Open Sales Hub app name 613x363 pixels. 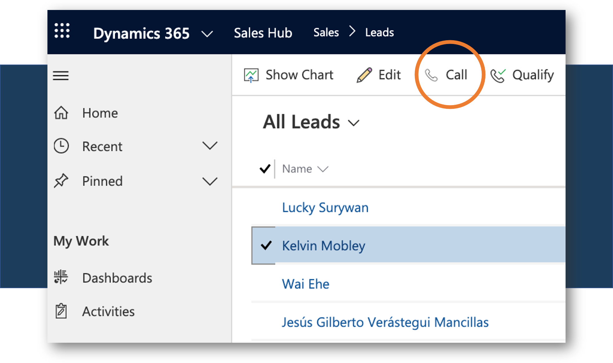click(x=263, y=32)
